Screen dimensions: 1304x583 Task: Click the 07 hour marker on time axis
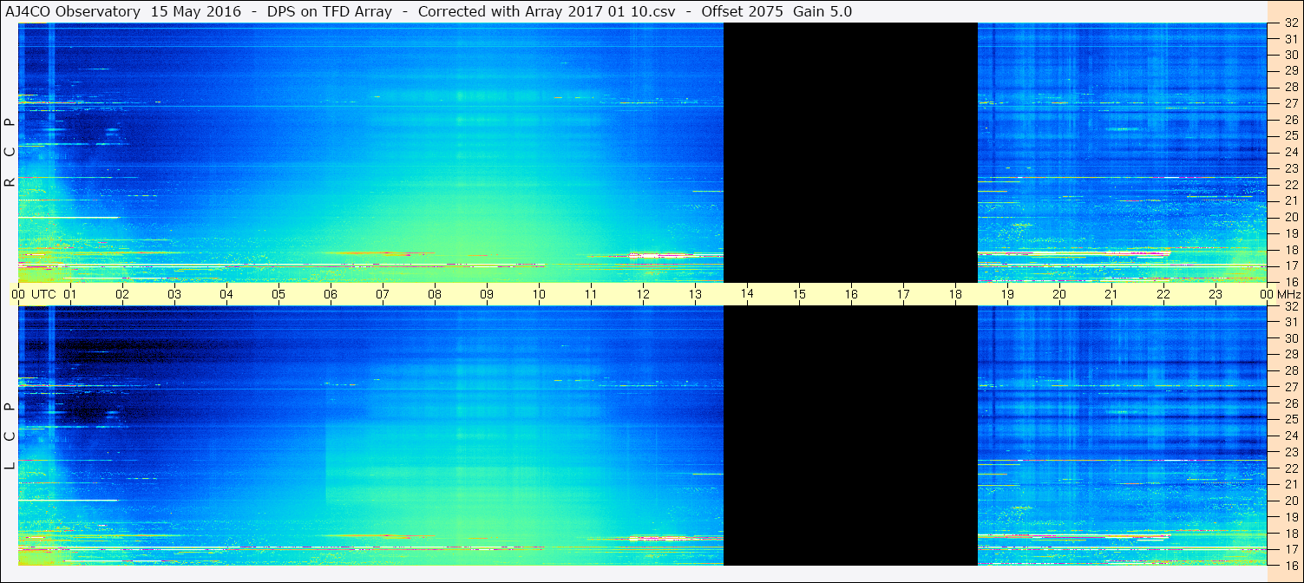click(383, 294)
